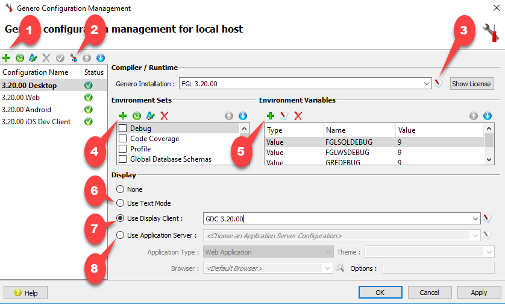Add a new environment set
505x304 pixels.
click(x=123, y=115)
